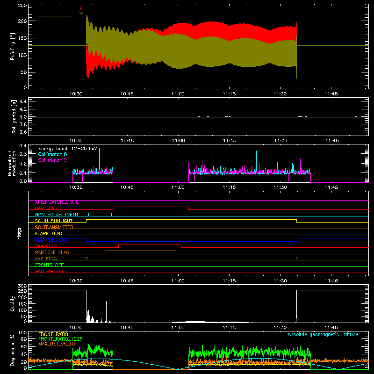Click the 11:15 tick label under Flags plot
Viewport: 374px width, 374px height.
[229, 281]
